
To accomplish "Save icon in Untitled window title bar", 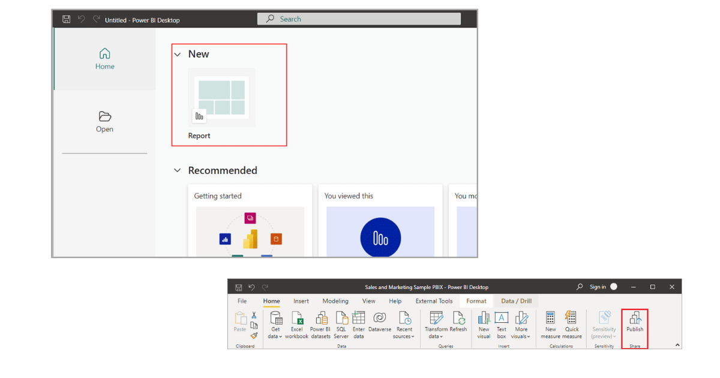I will coord(66,20).
